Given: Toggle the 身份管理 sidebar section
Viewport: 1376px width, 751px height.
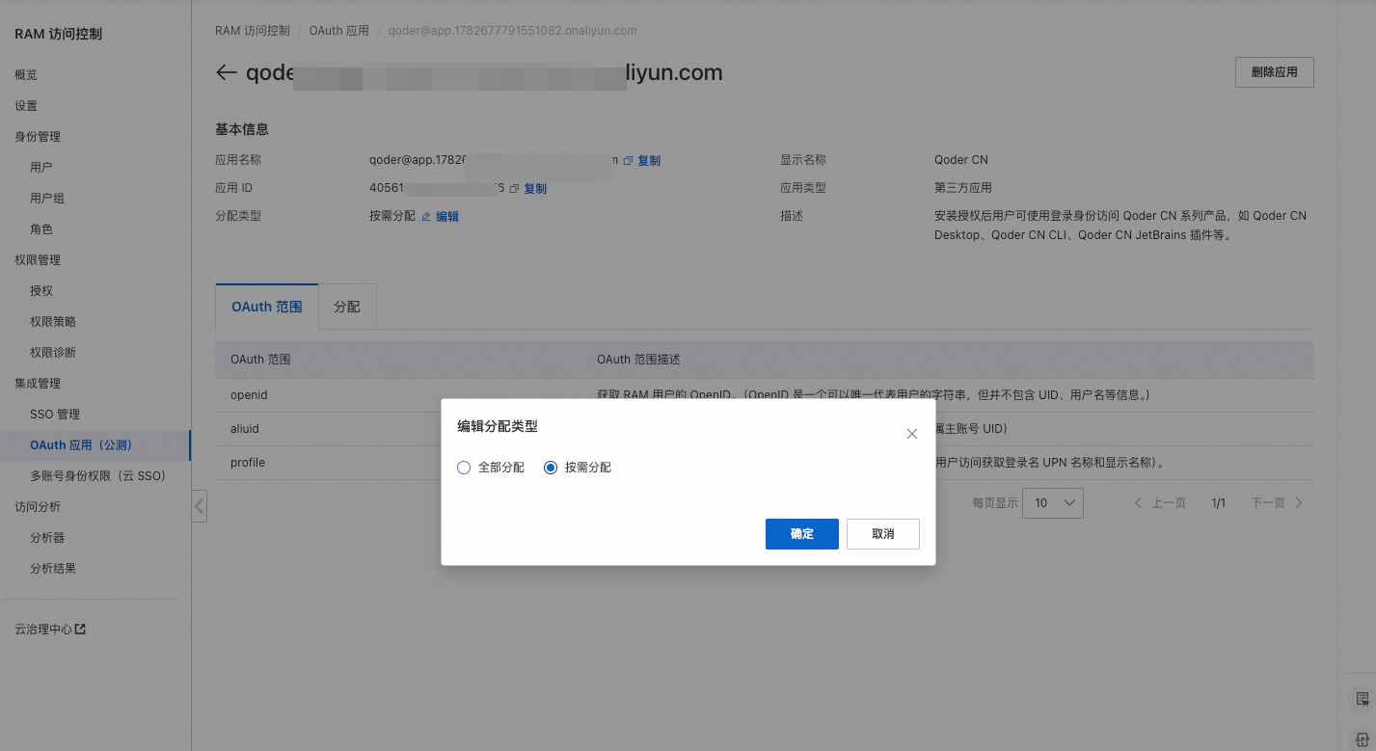Looking at the screenshot, I should click(x=38, y=137).
